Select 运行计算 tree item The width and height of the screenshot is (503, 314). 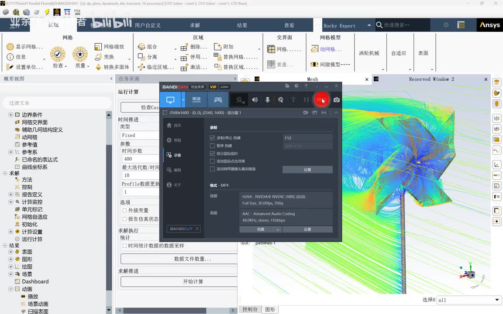point(32,239)
